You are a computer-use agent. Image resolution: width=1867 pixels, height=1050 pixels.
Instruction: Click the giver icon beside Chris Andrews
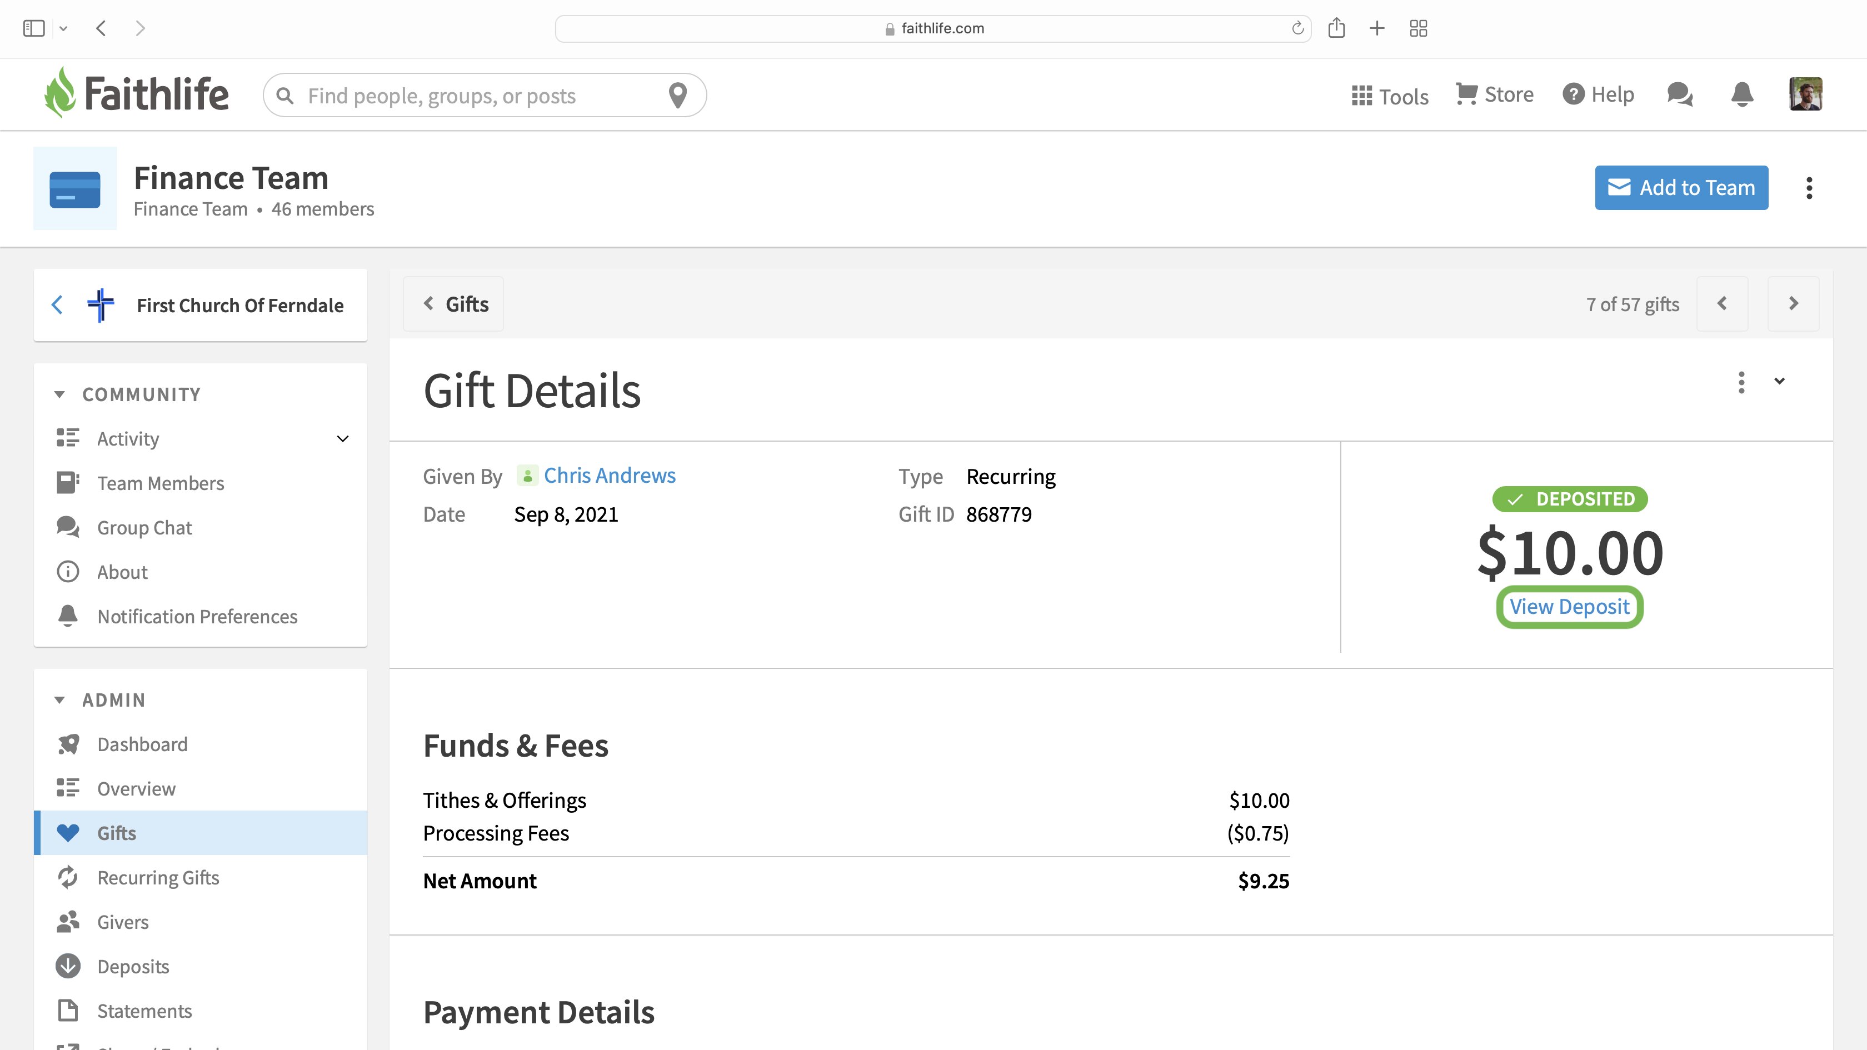coord(527,476)
